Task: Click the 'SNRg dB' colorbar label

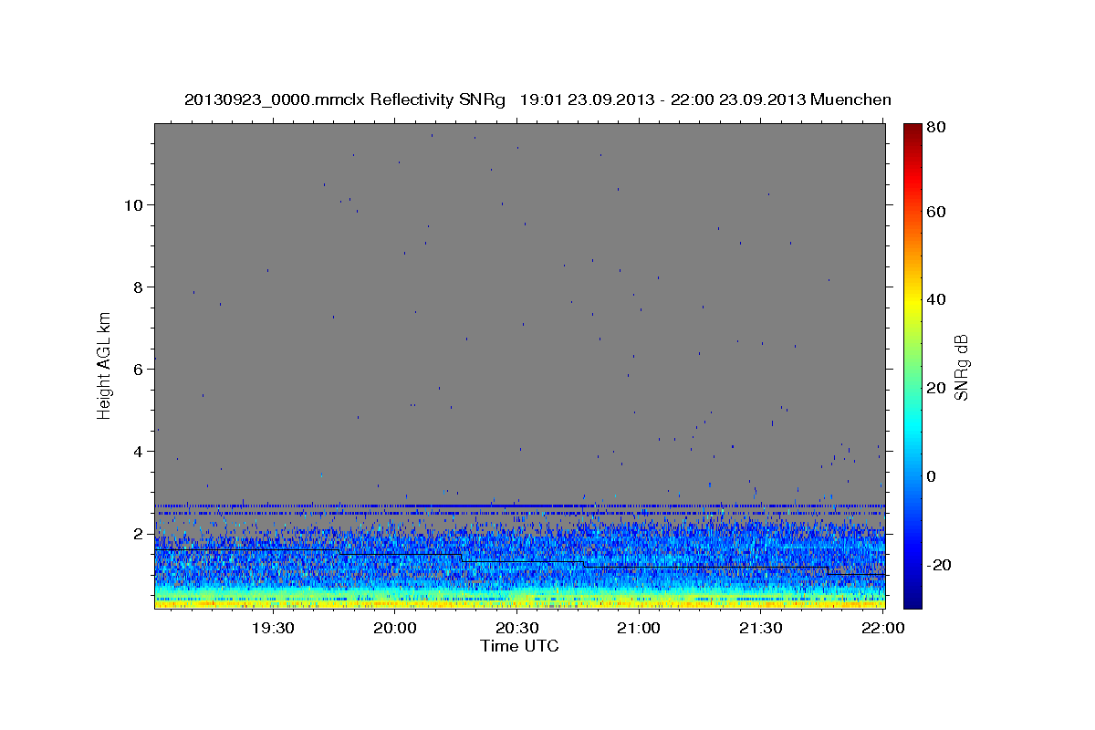Action: coord(961,366)
